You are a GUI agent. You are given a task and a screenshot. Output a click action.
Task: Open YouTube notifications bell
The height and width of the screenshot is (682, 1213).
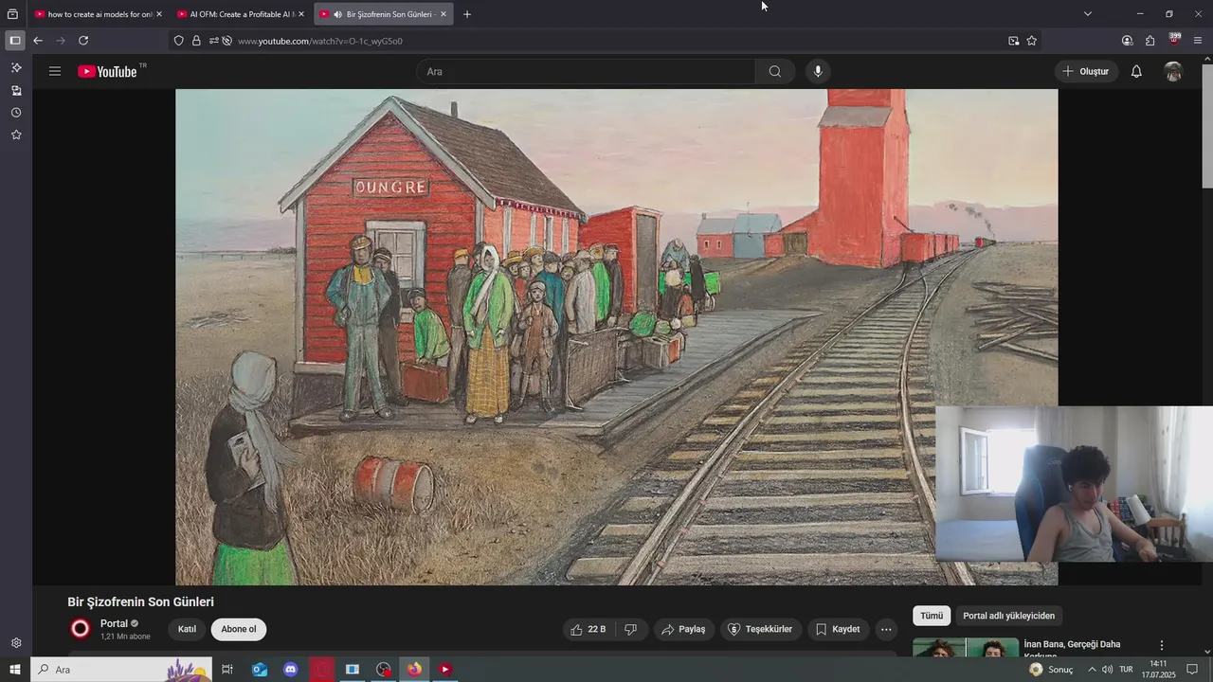click(1136, 71)
